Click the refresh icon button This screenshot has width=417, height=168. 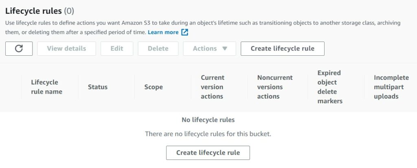coord(19,49)
